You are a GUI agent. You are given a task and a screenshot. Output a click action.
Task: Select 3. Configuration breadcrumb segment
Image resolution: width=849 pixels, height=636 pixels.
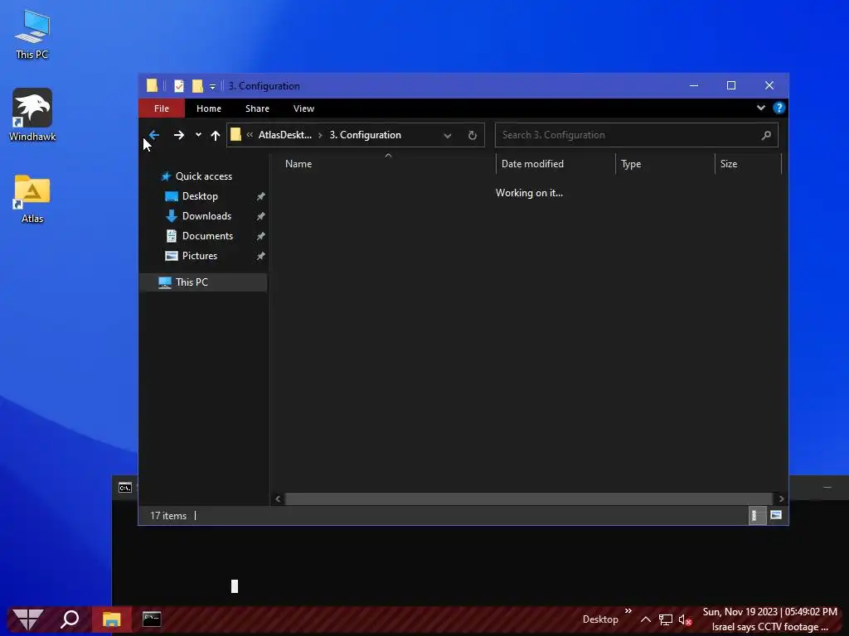coord(365,135)
